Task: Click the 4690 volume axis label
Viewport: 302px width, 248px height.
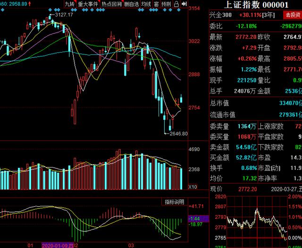Action: point(194,149)
